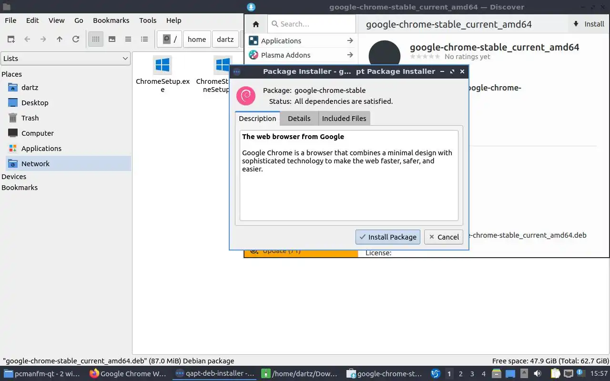The height and width of the screenshot is (381, 610).
Task: Go up to parent folder
Action: point(60,39)
